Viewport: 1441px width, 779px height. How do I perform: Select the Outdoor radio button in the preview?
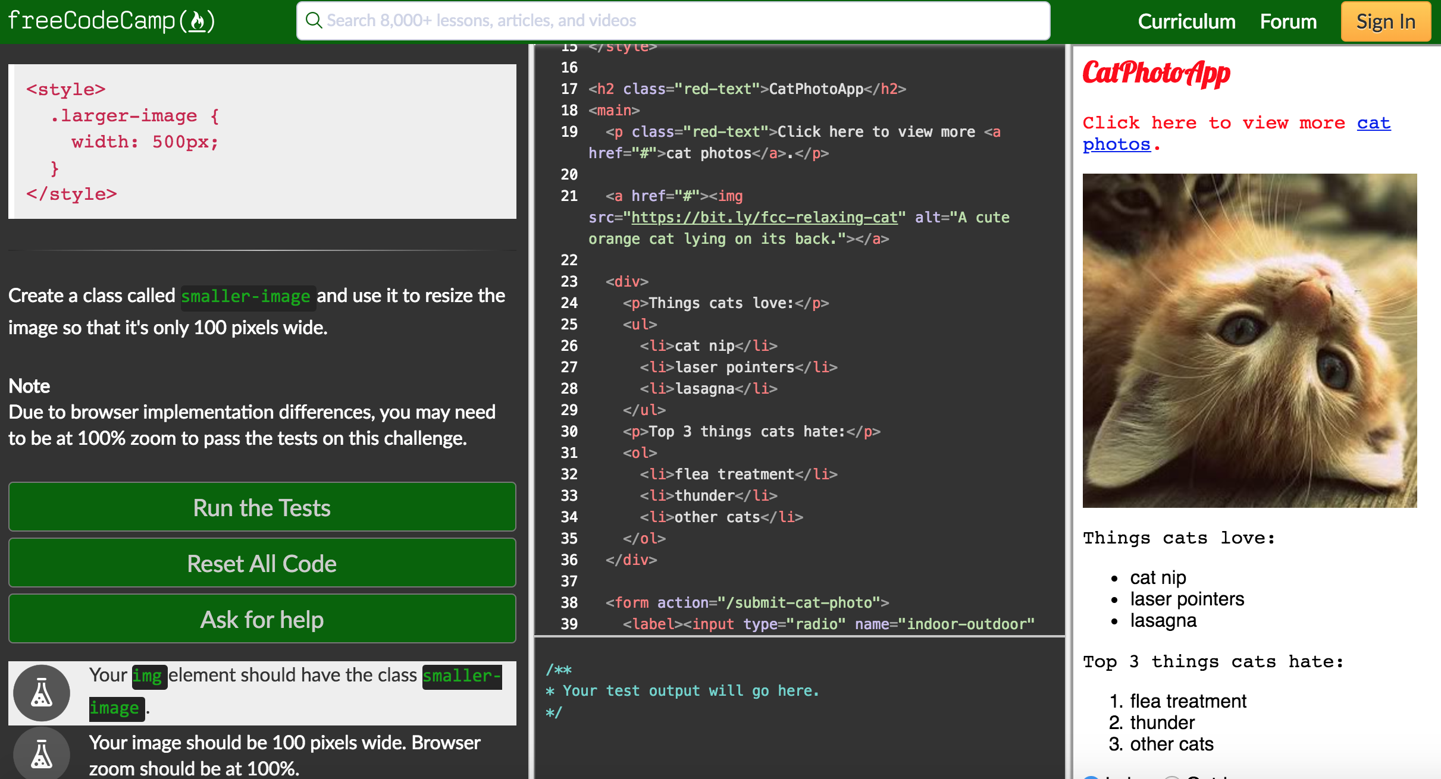1173,777
